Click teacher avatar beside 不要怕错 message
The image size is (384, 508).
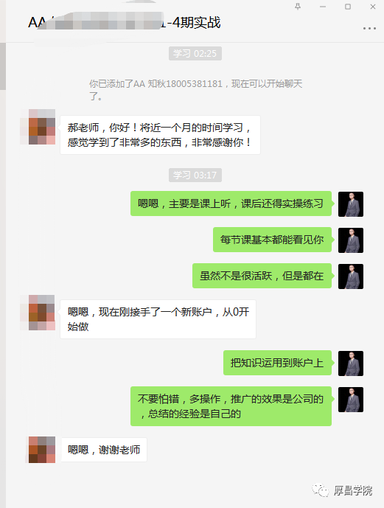pyautogui.click(x=351, y=400)
